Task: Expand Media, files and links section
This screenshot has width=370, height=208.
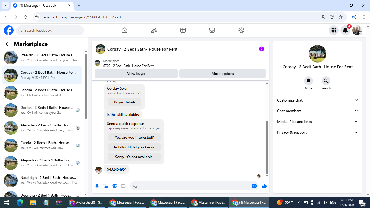Action: click(x=317, y=122)
